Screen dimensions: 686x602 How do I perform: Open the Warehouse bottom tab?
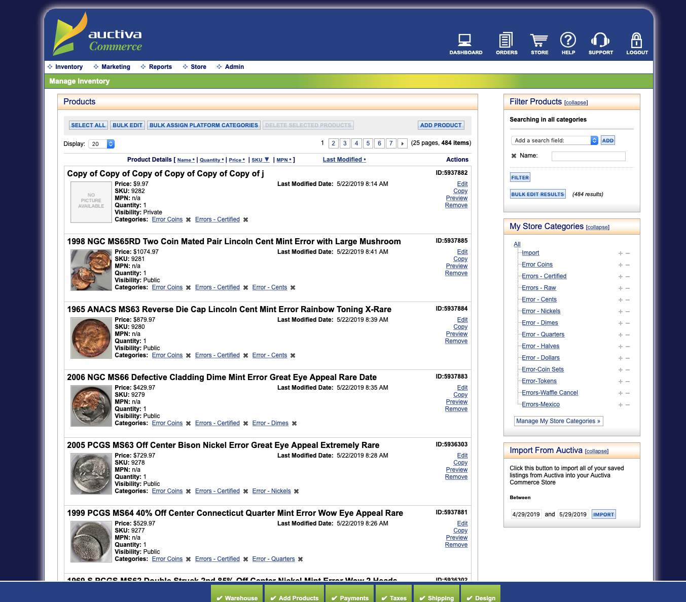tap(237, 594)
